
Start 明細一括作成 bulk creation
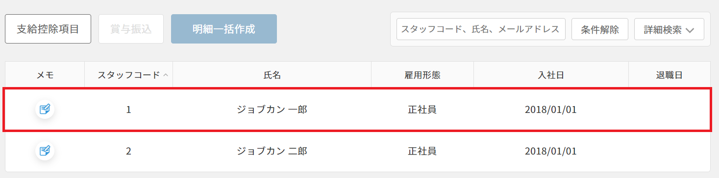(x=224, y=29)
